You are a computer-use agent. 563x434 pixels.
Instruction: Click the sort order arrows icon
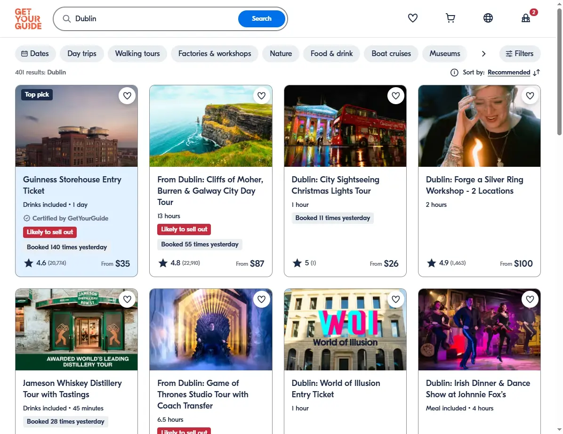tap(537, 73)
